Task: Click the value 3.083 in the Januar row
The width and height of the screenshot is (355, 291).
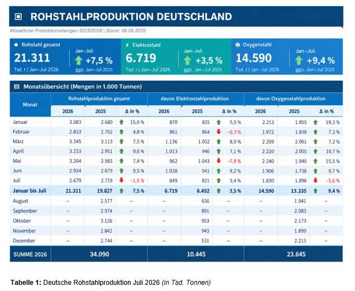Action: pos(75,122)
